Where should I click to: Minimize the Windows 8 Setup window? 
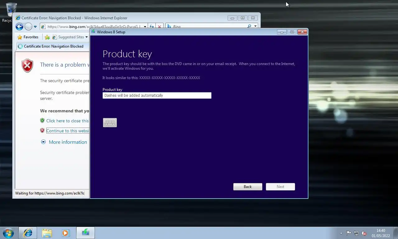click(282, 32)
